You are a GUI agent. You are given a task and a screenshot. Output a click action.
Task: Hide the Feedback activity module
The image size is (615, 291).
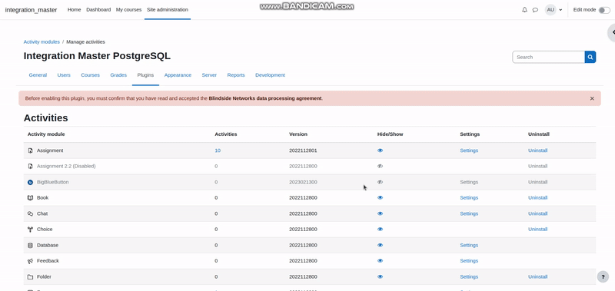(380, 261)
